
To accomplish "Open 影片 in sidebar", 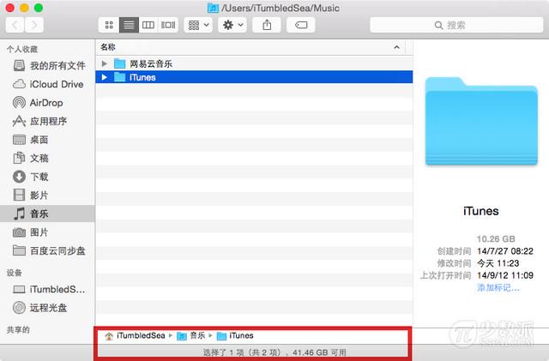I will point(49,195).
